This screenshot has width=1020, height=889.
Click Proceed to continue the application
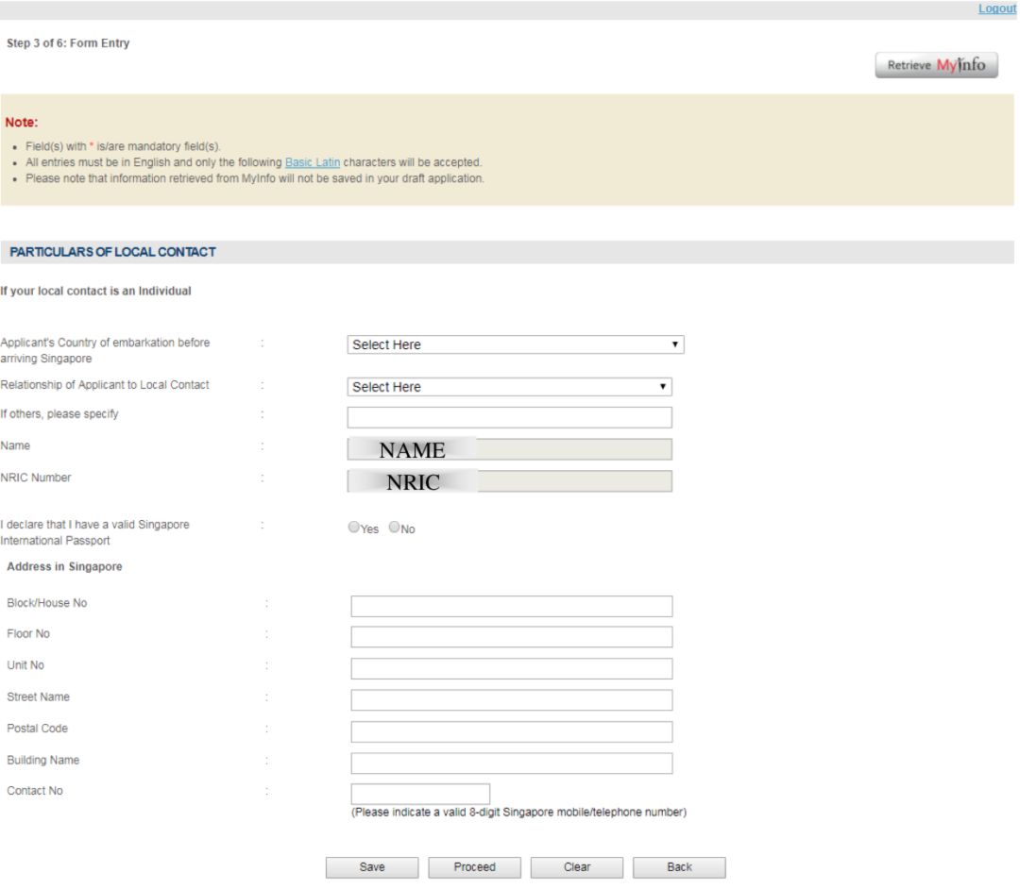tap(474, 867)
